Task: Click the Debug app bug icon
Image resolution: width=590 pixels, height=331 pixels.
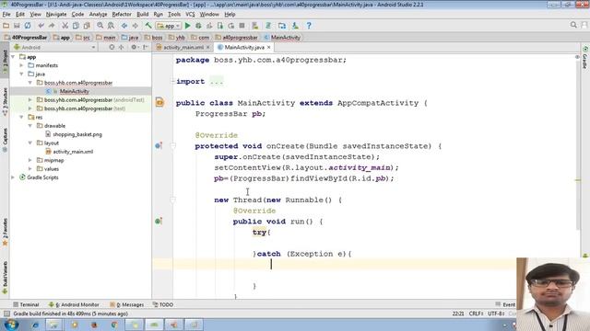Action: pyautogui.click(x=198, y=26)
